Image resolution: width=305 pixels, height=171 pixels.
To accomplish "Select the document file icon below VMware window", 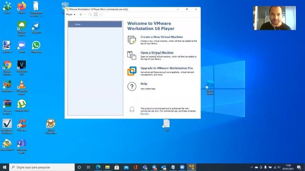I will (x=166, y=125).
